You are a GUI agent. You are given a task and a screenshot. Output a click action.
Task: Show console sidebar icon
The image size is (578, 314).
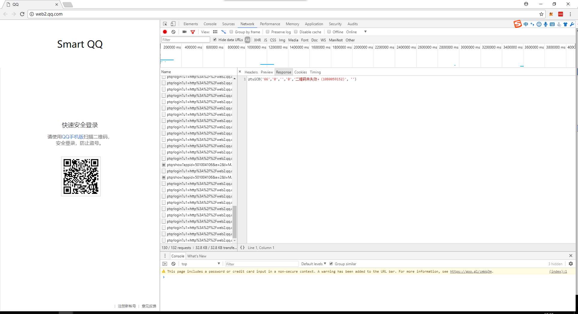click(165, 264)
